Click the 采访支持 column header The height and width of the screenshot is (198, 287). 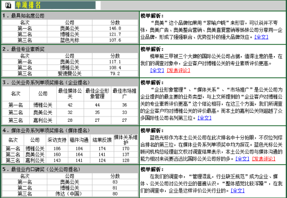click(x=57, y=140)
